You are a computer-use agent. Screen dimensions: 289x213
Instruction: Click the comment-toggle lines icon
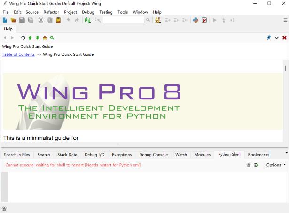click(185, 20)
